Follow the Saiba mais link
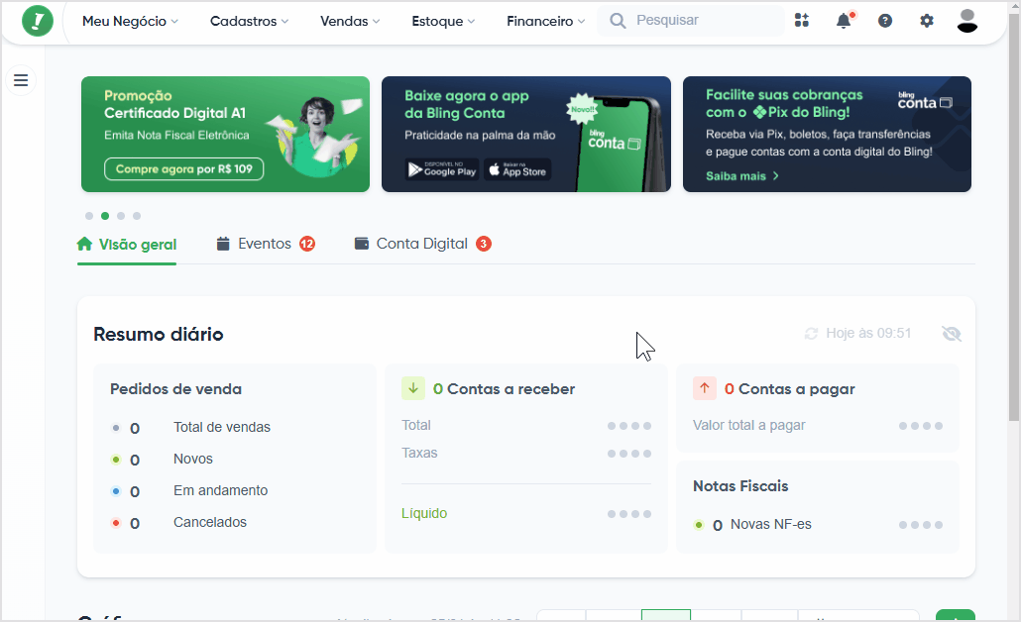 pos(741,176)
